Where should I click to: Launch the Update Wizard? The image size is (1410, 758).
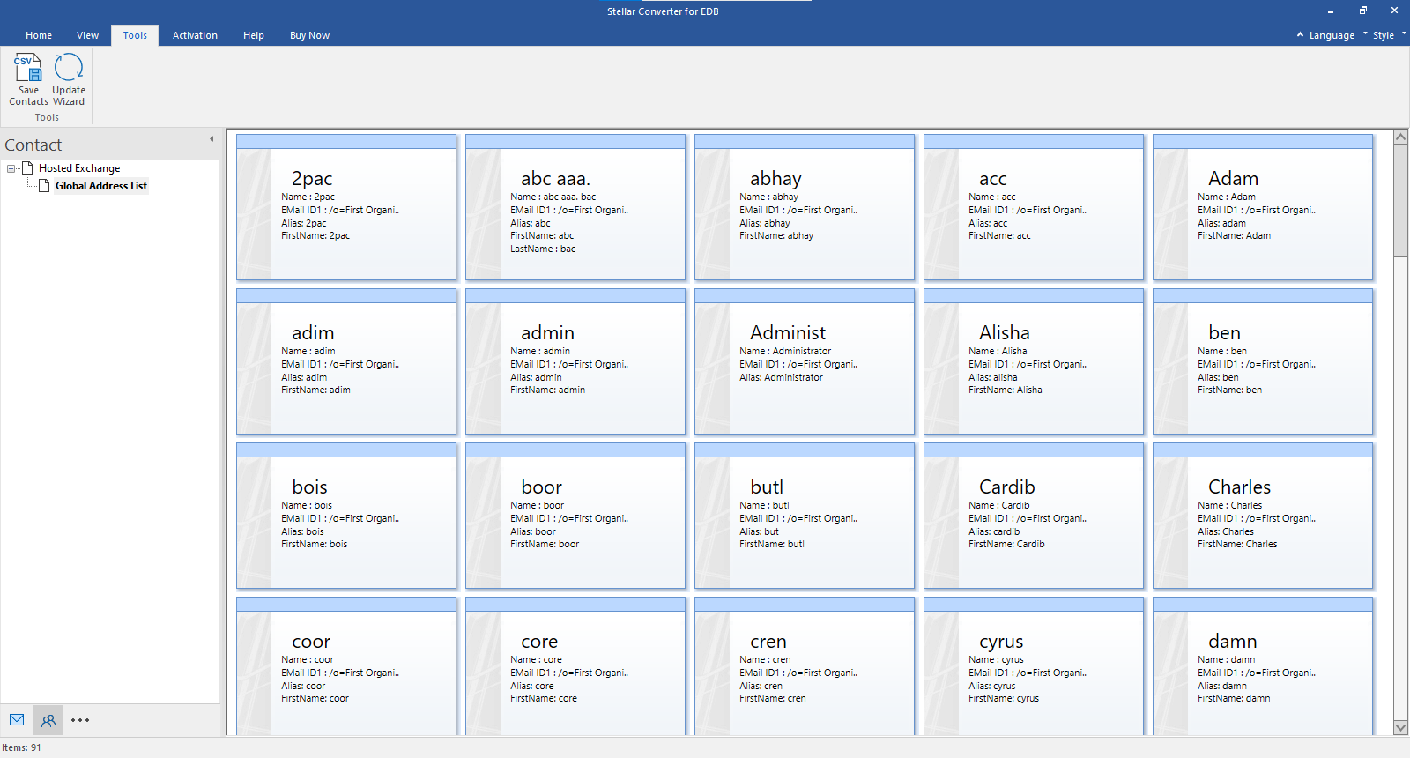click(x=69, y=79)
